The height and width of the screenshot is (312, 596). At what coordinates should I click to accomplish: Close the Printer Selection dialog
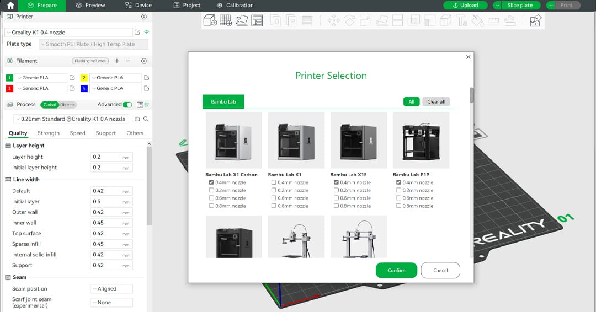click(469, 57)
